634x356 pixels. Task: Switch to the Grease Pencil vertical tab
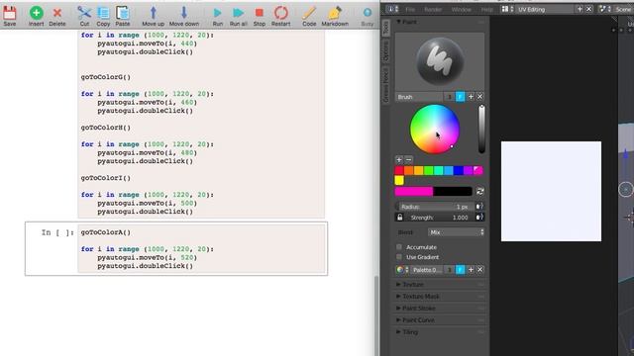pyautogui.click(x=385, y=85)
